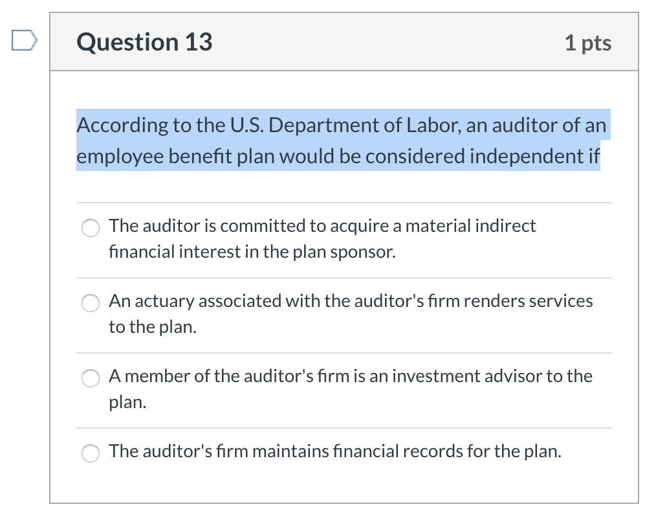Click the actuary renders services answer text
The image size is (656, 522).
pyautogui.click(x=351, y=313)
